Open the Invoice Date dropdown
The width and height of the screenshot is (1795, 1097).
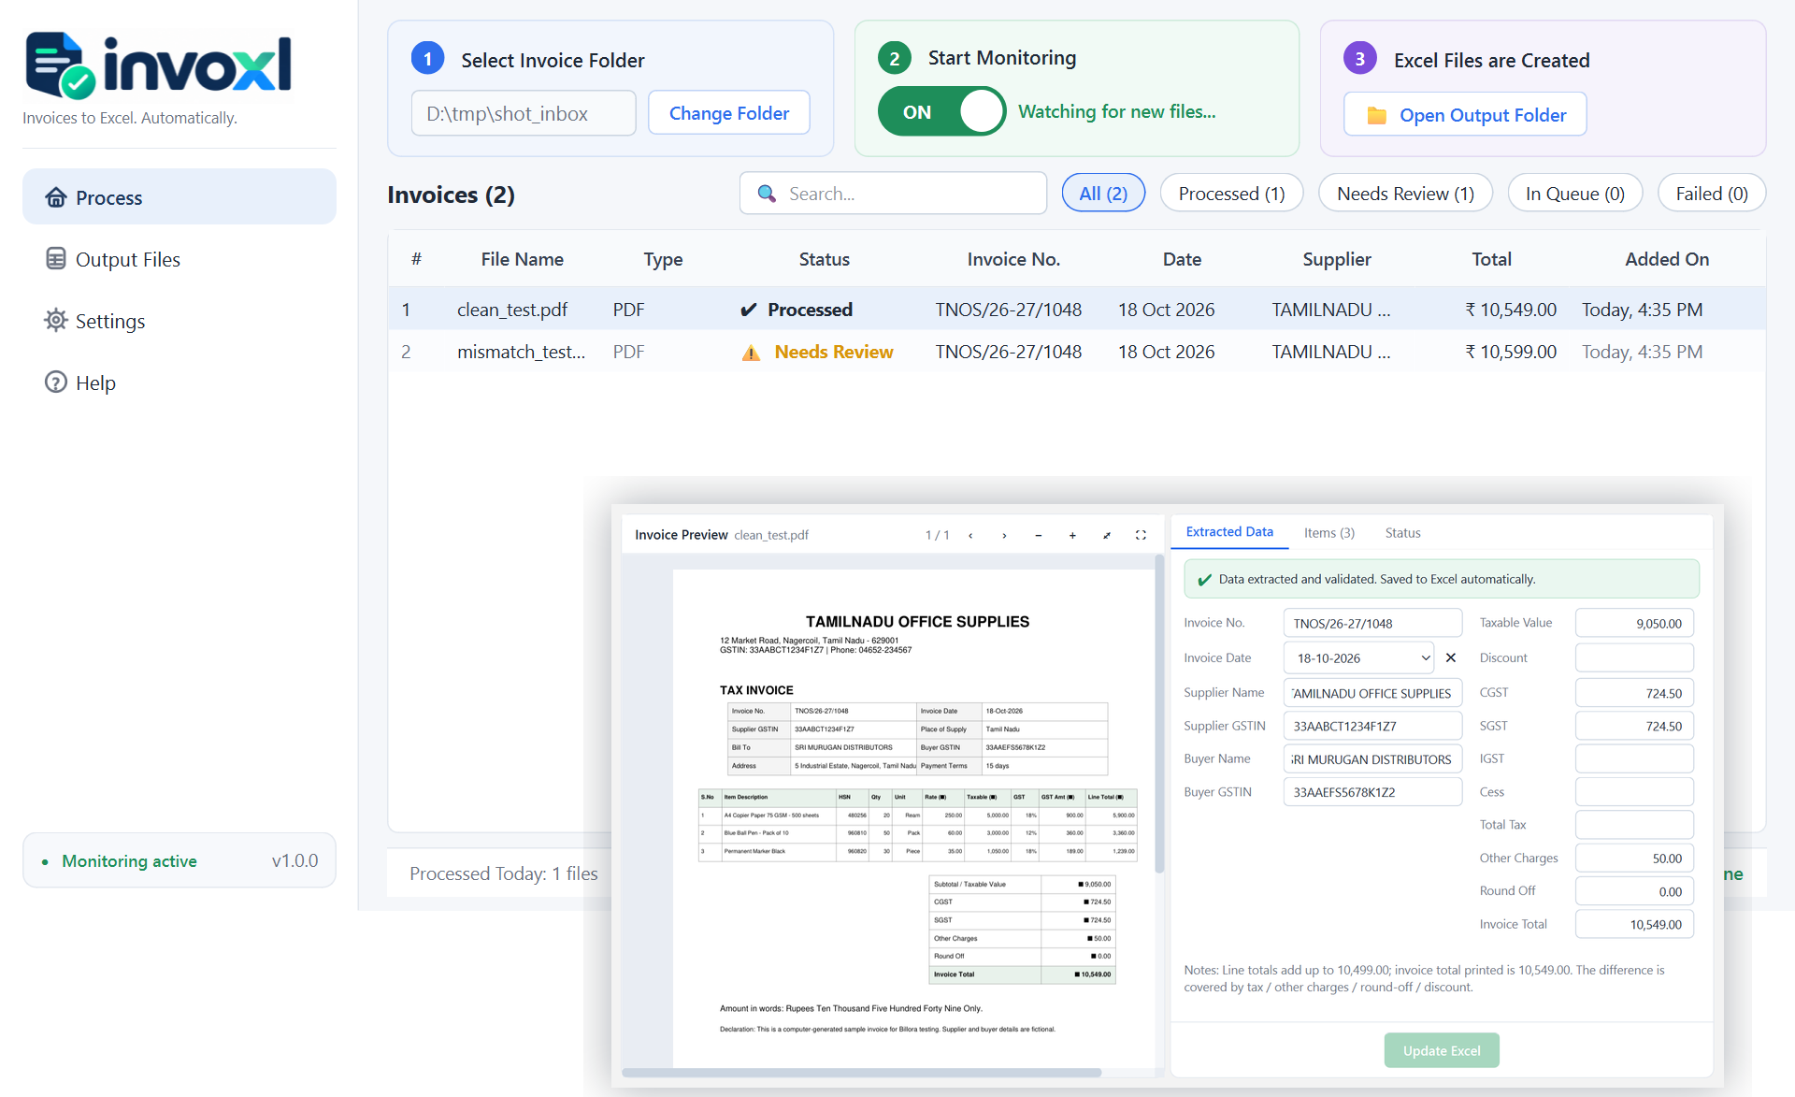click(1426, 657)
